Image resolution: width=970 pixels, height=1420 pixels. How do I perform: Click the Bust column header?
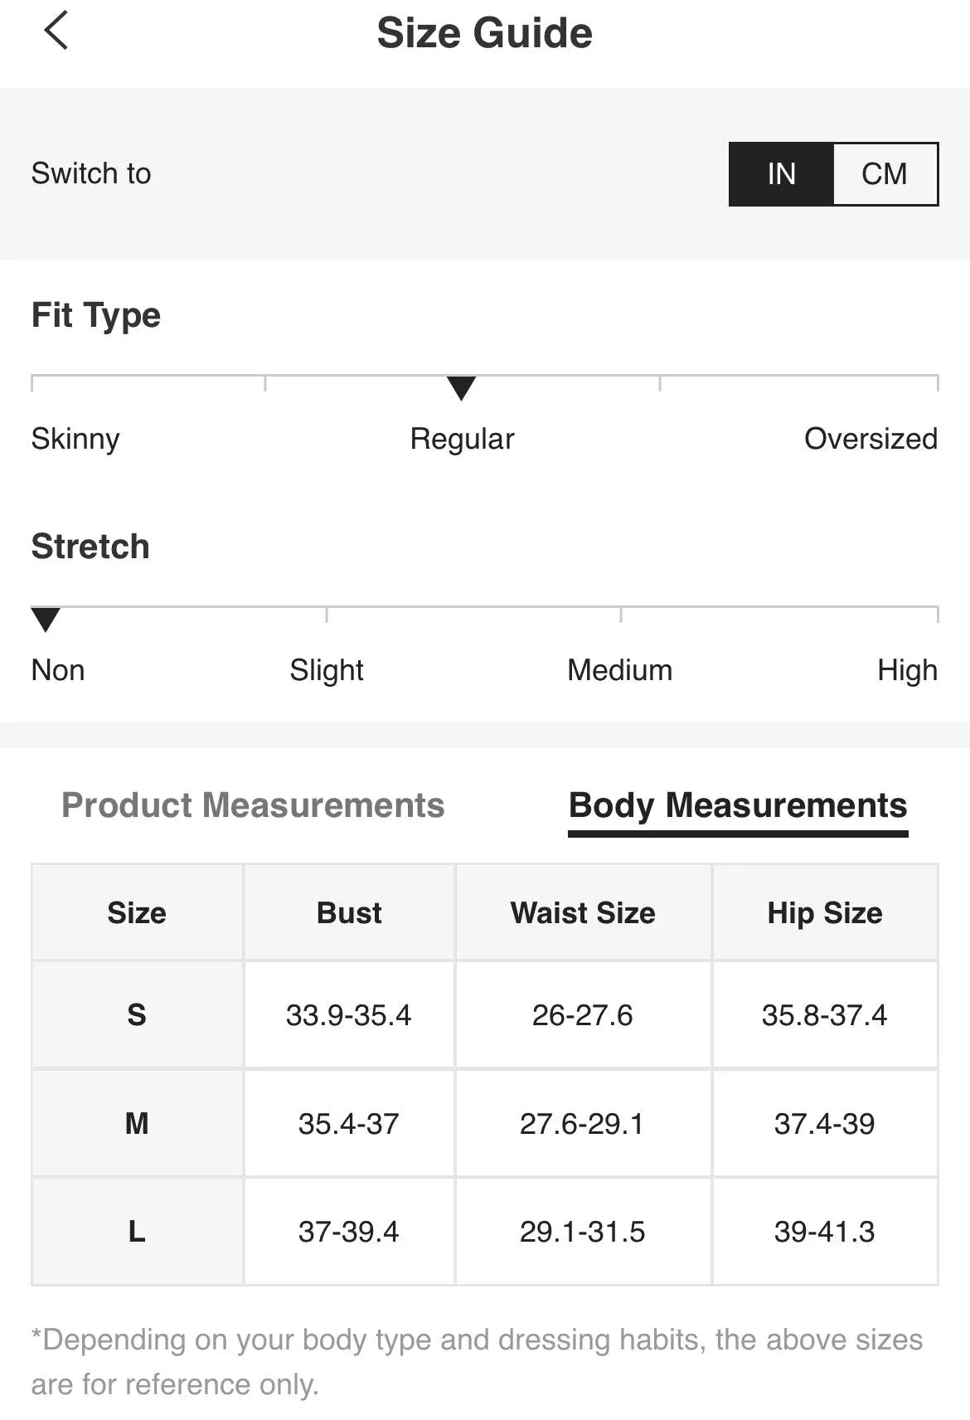(349, 912)
